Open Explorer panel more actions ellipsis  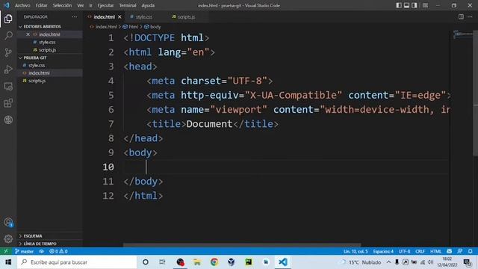pos(75,16)
